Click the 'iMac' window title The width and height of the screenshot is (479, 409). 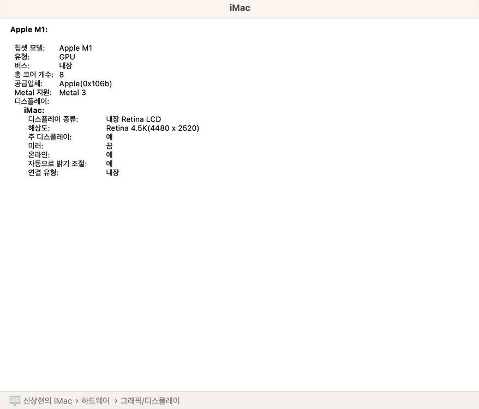[x=239, y=8]
